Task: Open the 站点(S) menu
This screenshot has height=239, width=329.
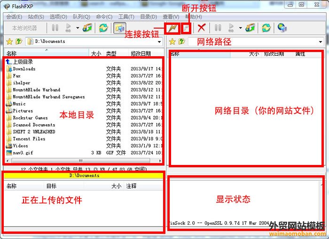Action: pyautogui.click(x=36, y=17)
